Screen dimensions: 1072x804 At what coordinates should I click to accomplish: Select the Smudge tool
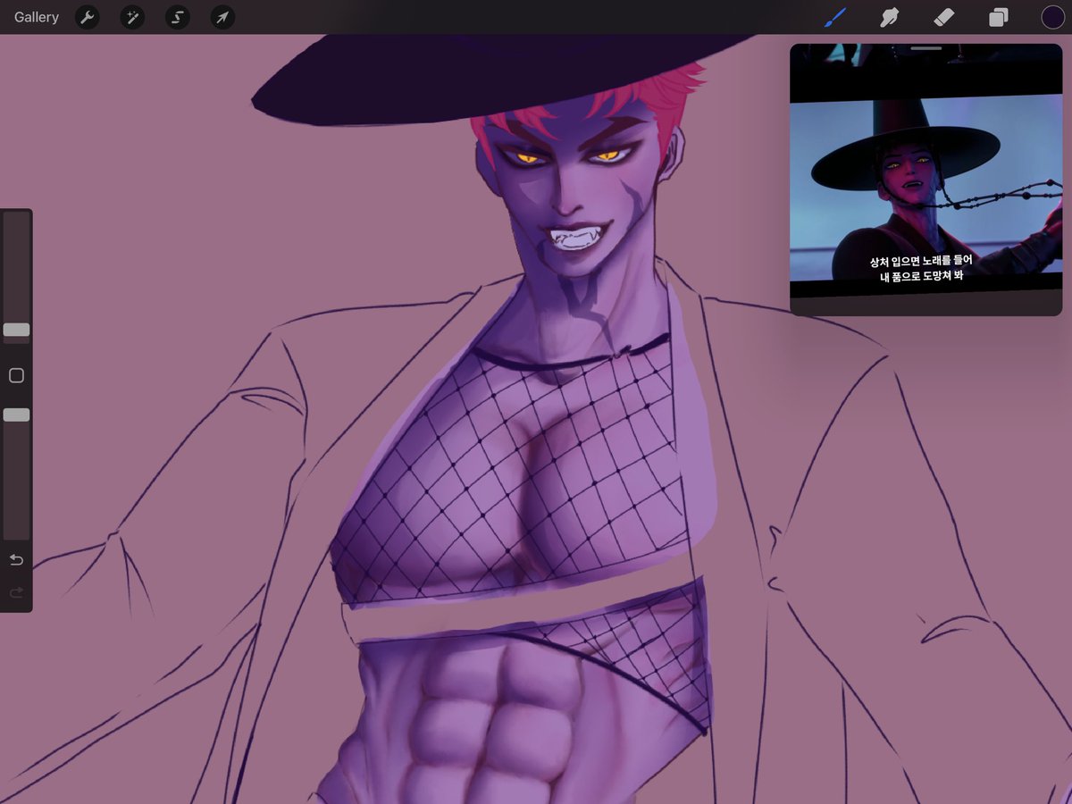point(889,17)
